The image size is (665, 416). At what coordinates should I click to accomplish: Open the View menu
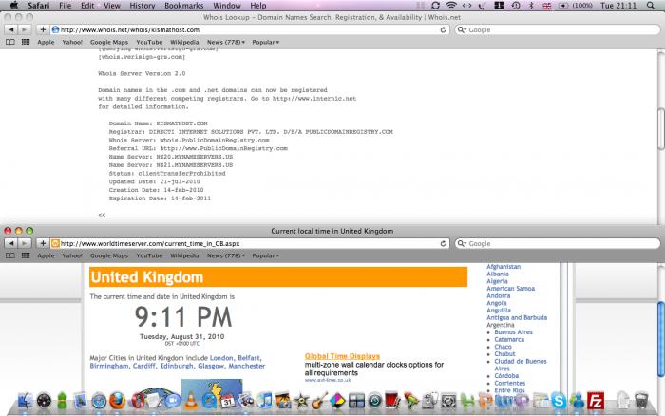(112, 6)
